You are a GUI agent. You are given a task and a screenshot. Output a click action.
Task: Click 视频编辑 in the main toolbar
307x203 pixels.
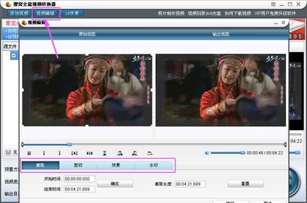pyautogui.click(x=46, y=13)
